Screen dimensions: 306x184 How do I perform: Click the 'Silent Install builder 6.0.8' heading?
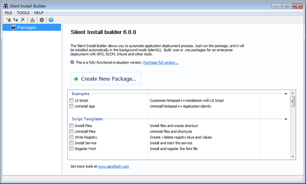click(103, 32)
